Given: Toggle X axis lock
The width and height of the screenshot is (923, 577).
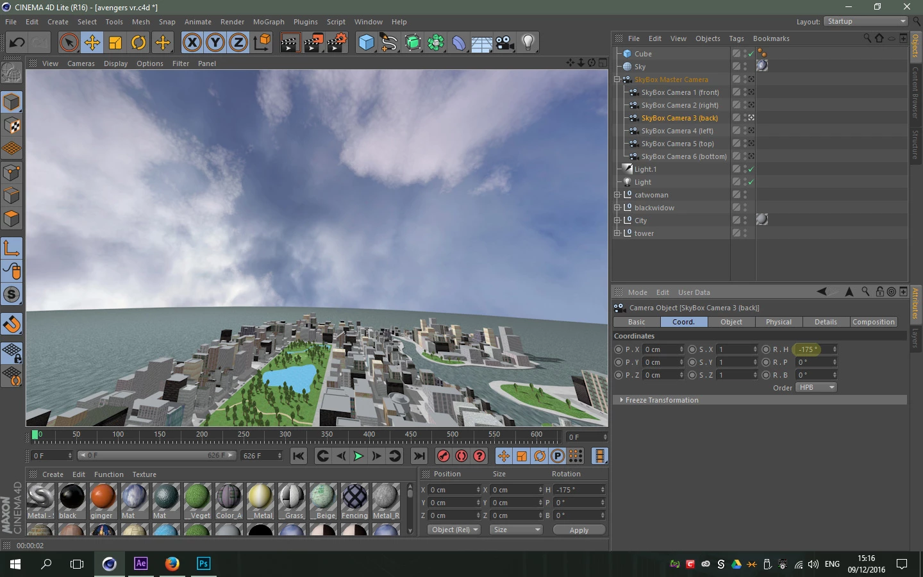Looking at the screenshot, I should [x=192, y=43].
